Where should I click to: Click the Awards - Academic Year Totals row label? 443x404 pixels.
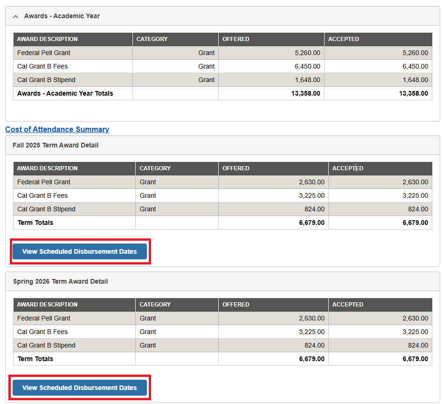click(65, 93)
